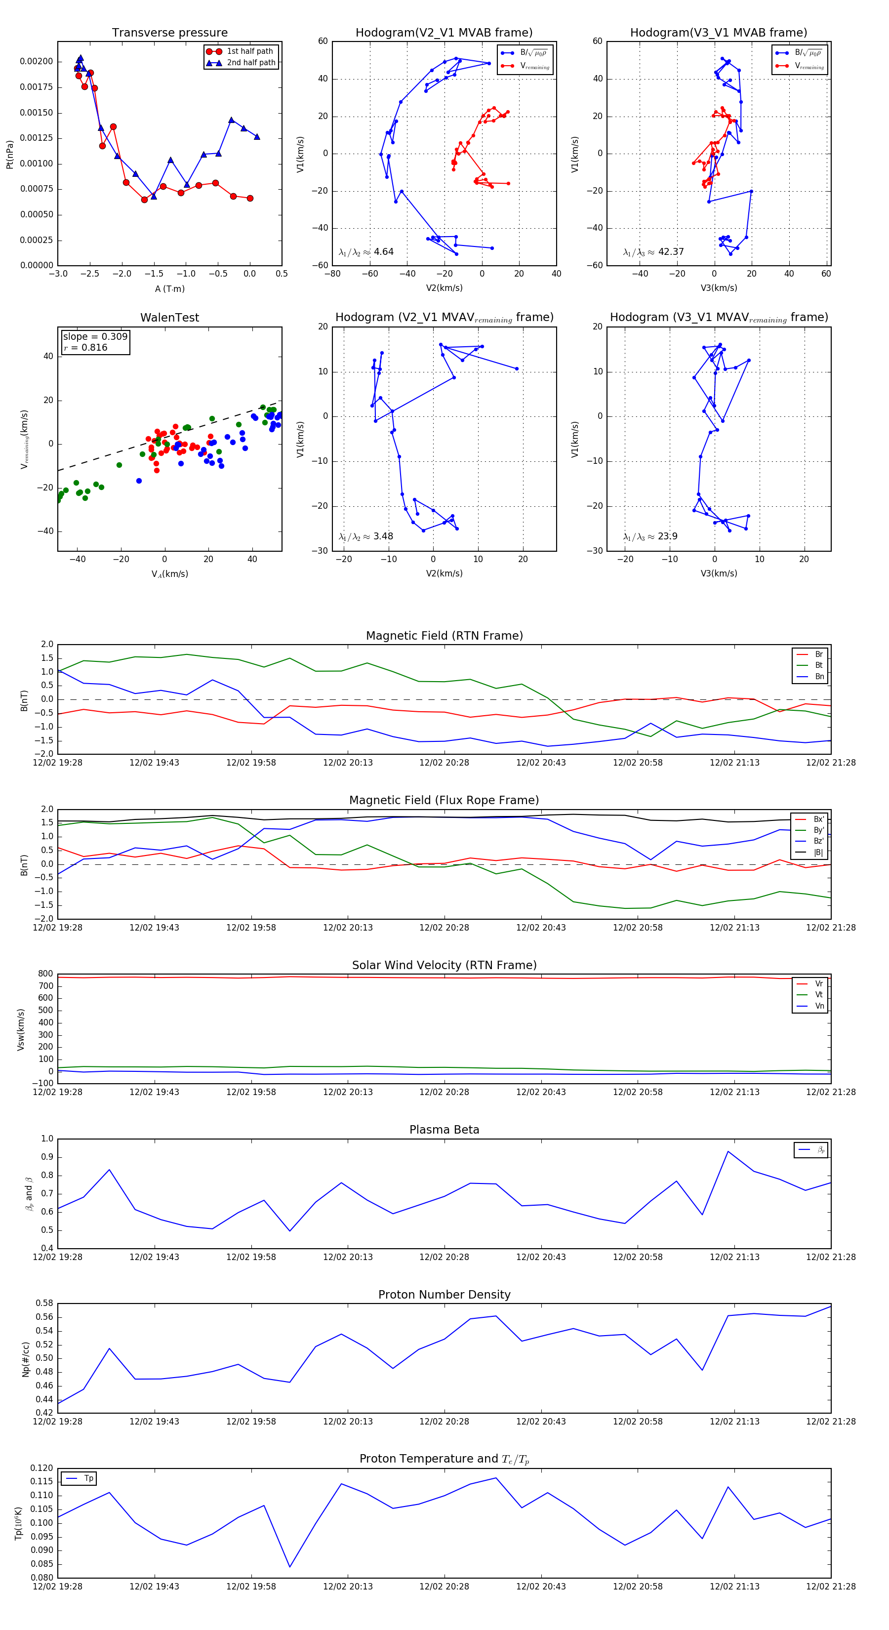889x1630 pixels.
Task: Click '12/02 20:28' tick under Plasma Beta
Action: [444, 1257]
